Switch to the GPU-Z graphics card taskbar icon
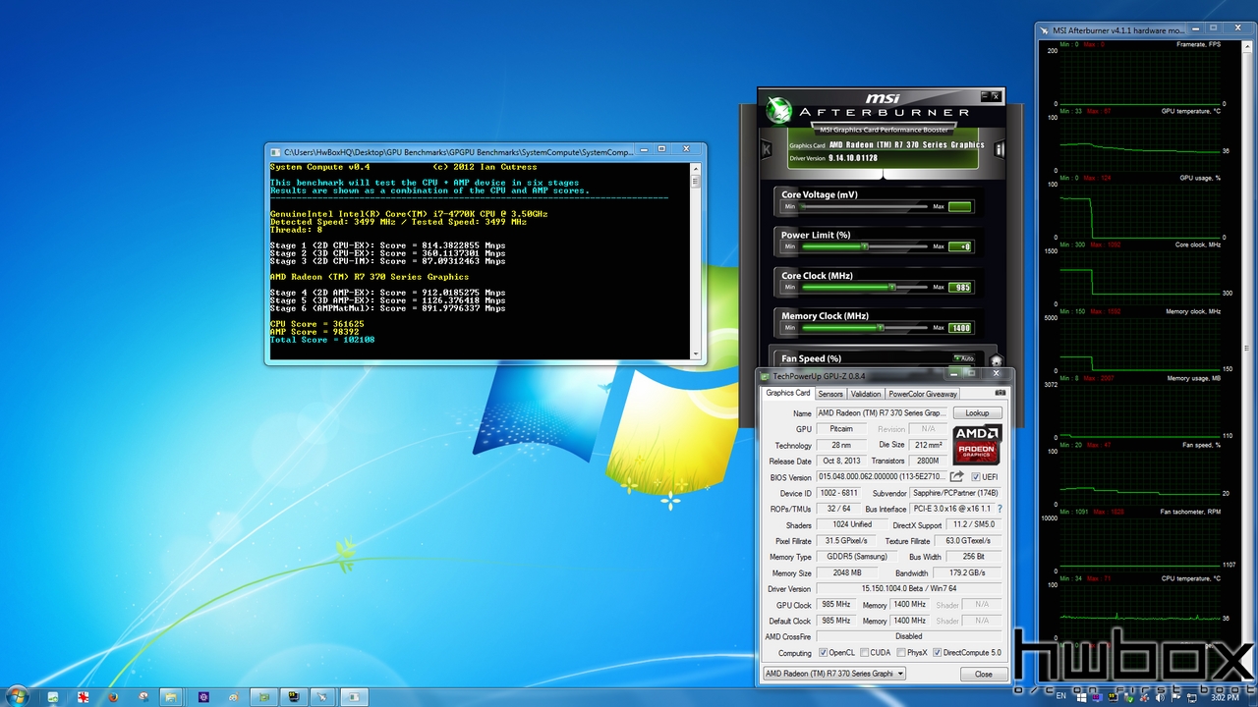1258x707 pixels. point(263,696)
